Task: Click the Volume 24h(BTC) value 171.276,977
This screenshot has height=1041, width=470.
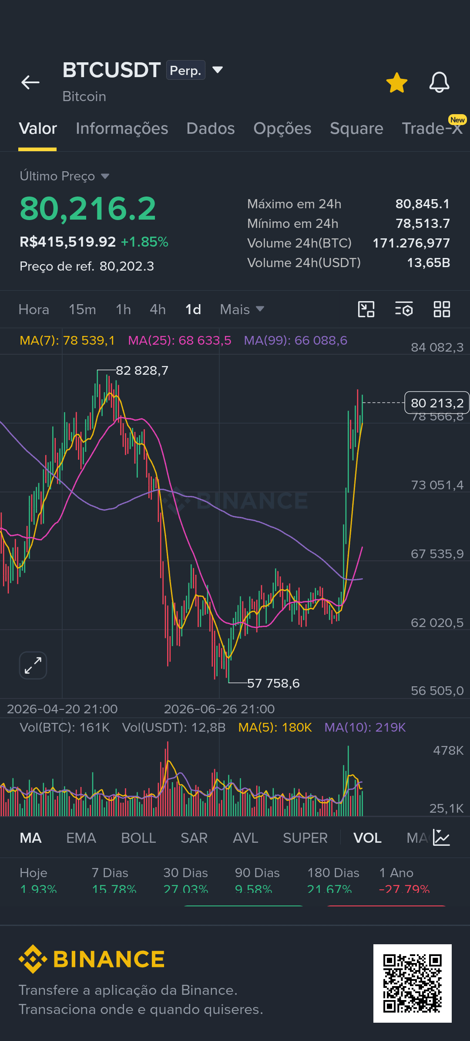Action: point(411,243)
